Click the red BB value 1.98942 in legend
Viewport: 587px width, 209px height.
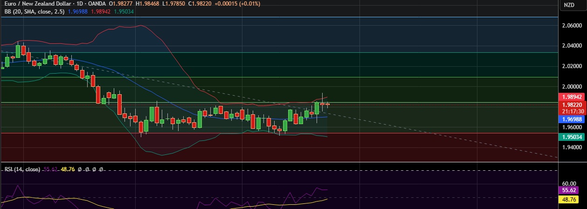point(102,11)
